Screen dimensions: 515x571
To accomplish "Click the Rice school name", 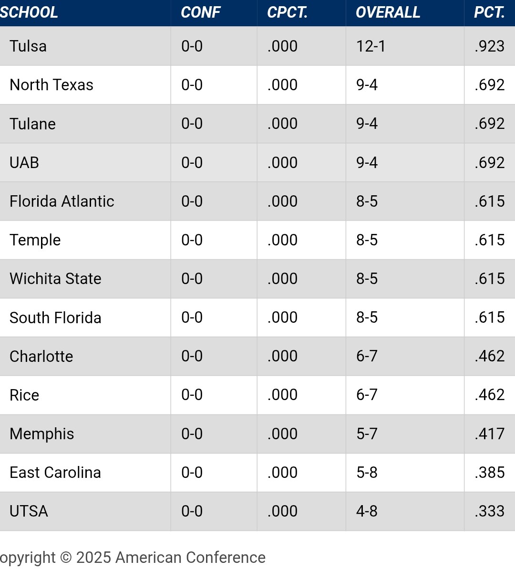I will point(24,395).
